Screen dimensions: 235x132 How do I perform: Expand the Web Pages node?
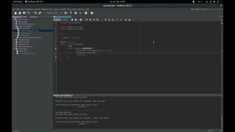click(14, 22)
